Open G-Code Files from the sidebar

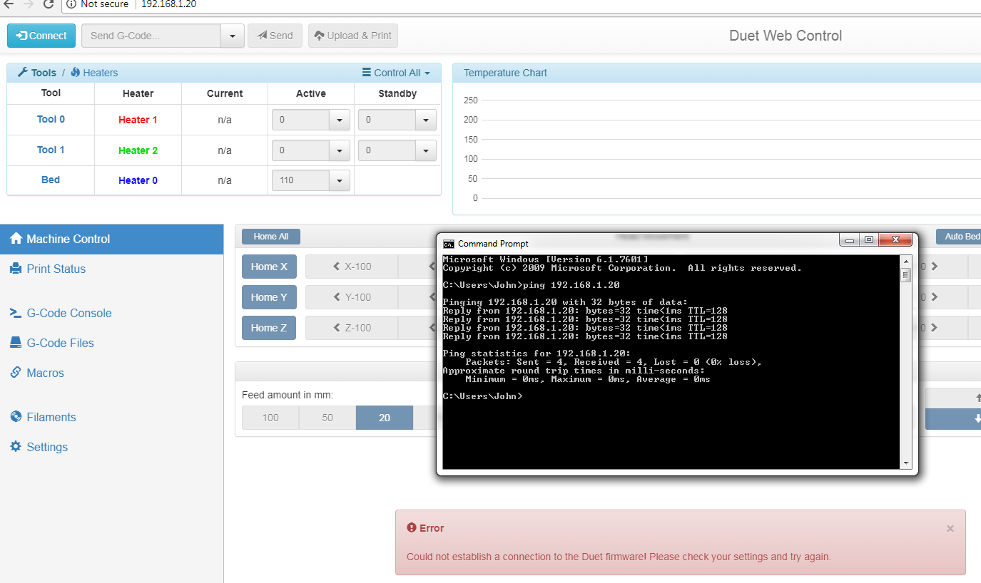pos(60,343)
